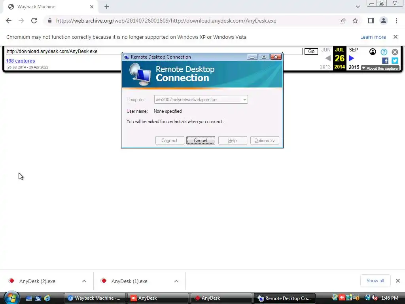Go back to the previous browser page
Image resolution: width=405 pixels, height=304 pixels.
pos(9,21)
